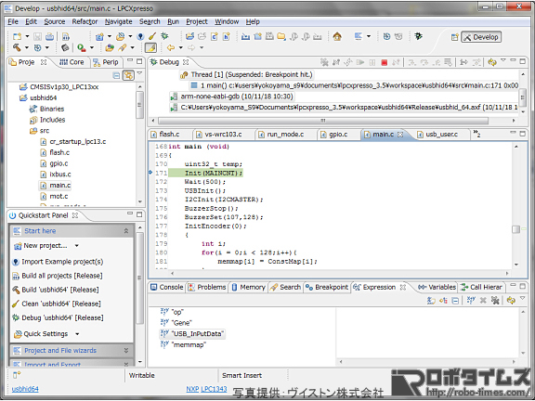Open the New project dropdown arrow
The image size is (535, 401).
pyautogui.click(x=77, y=245)
